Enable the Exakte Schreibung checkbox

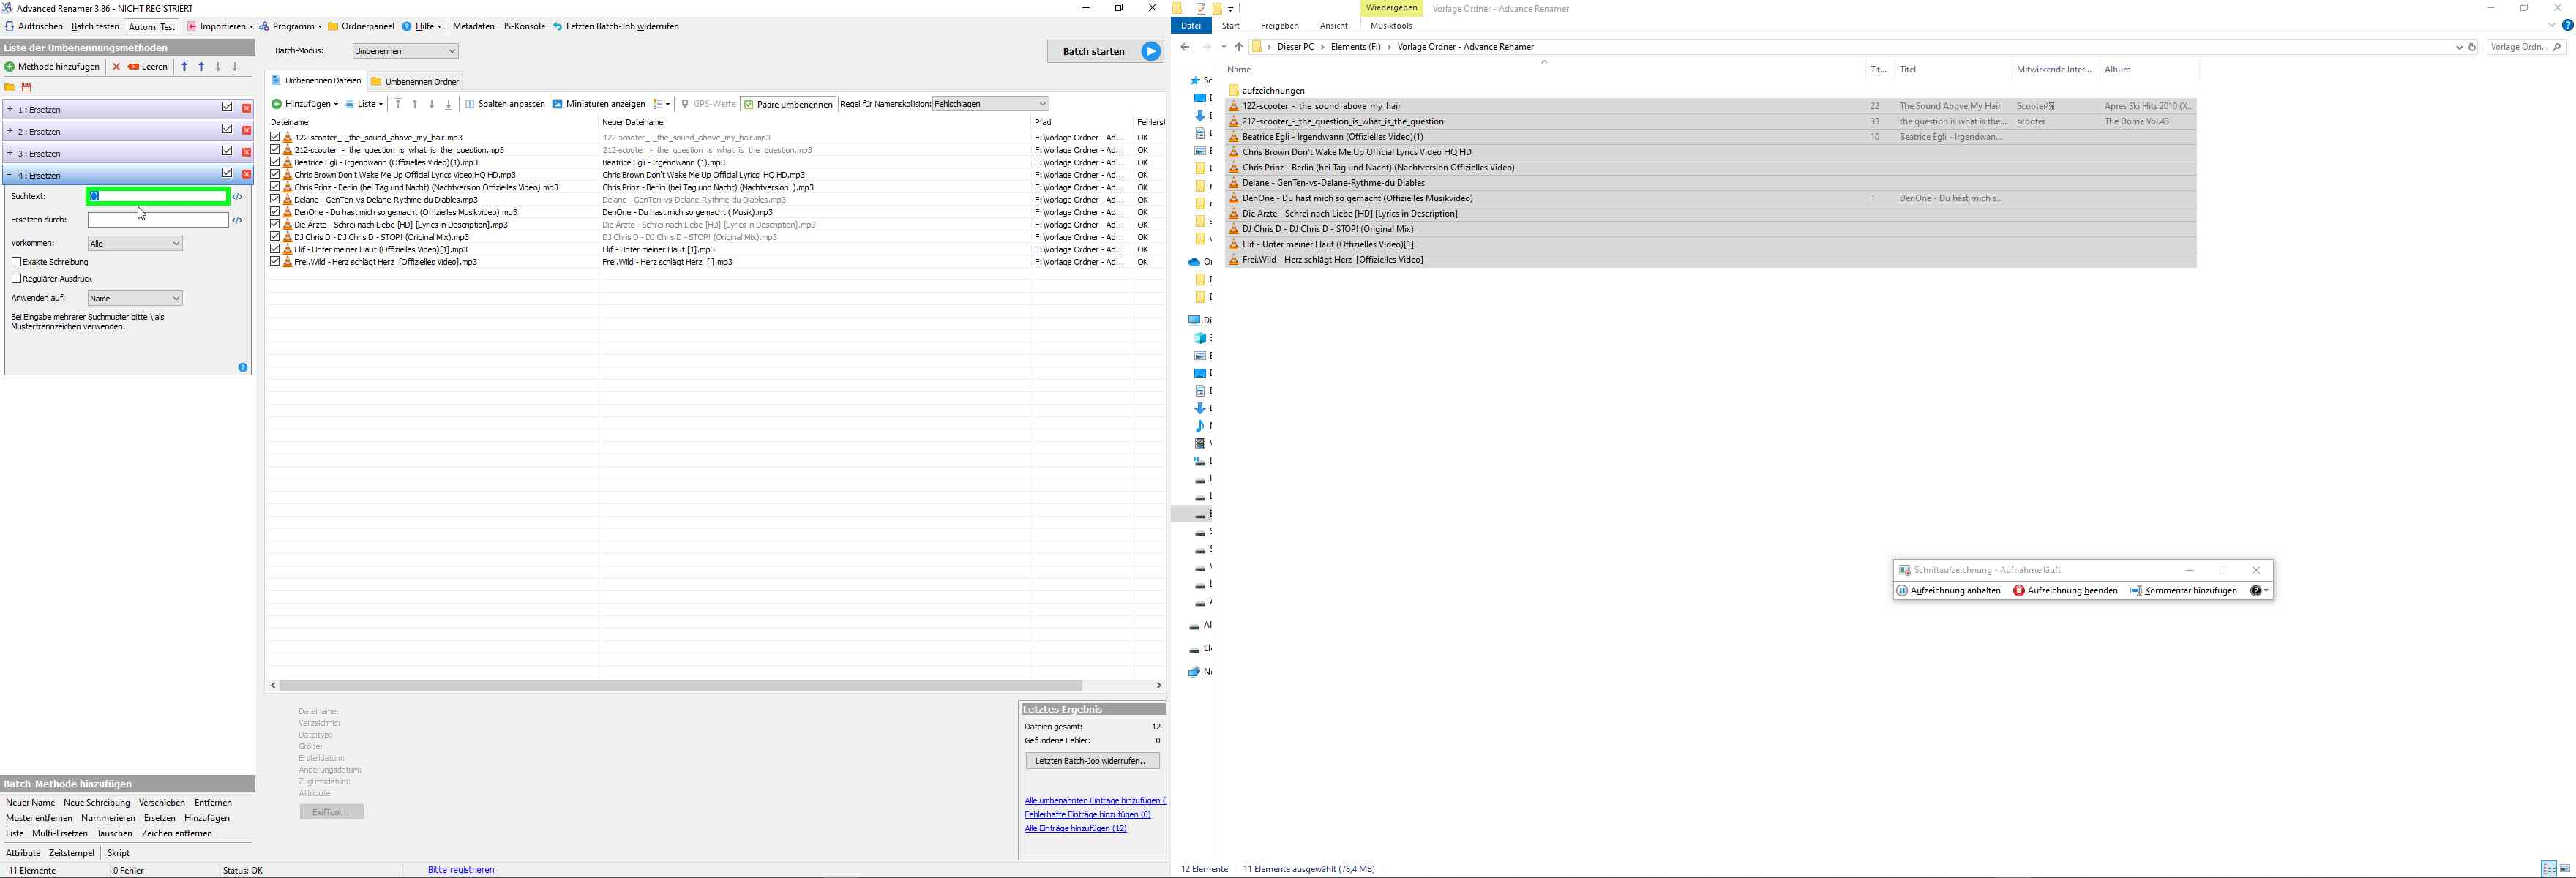click(x=17, y=262)
